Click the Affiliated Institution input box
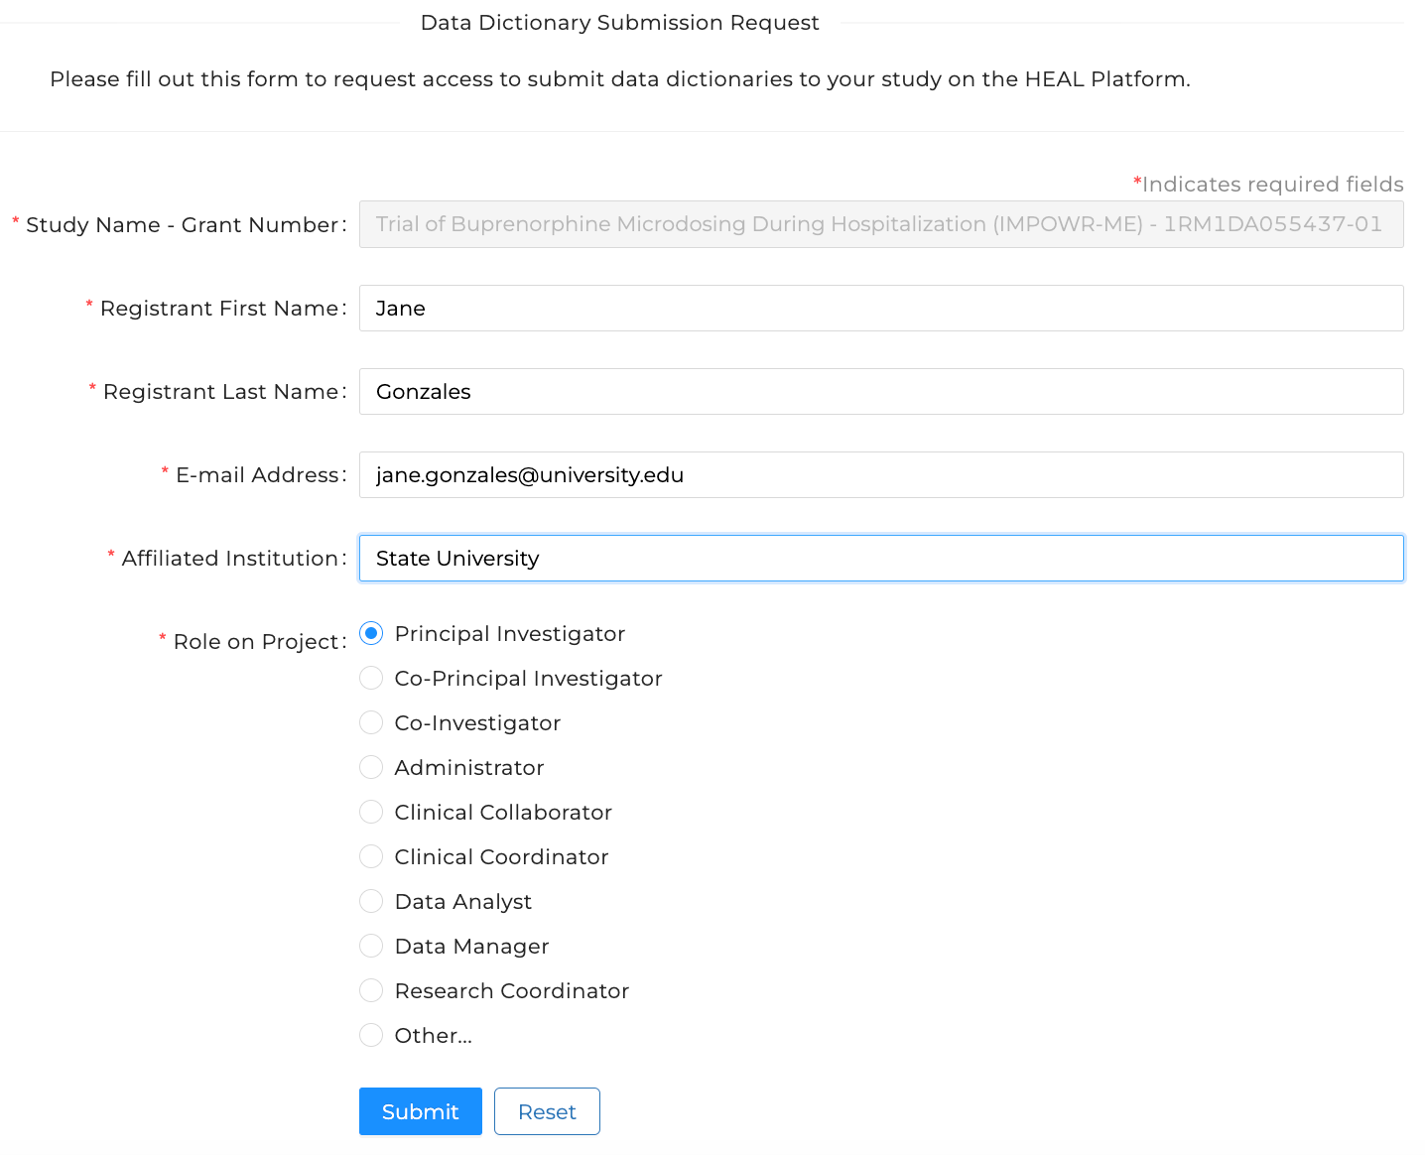 pyautogui.click(x=881, y=558)
